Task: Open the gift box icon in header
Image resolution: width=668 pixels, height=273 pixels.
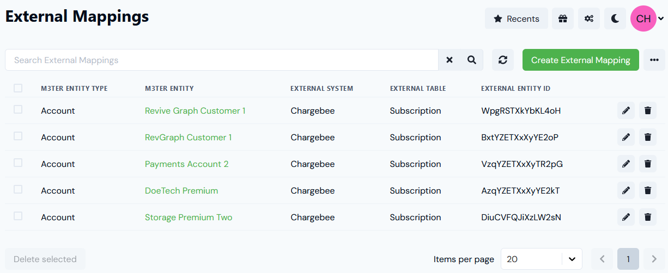Action: point(563,18)
